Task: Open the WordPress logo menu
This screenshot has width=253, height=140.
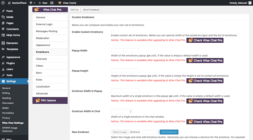Action: [3, 3]
